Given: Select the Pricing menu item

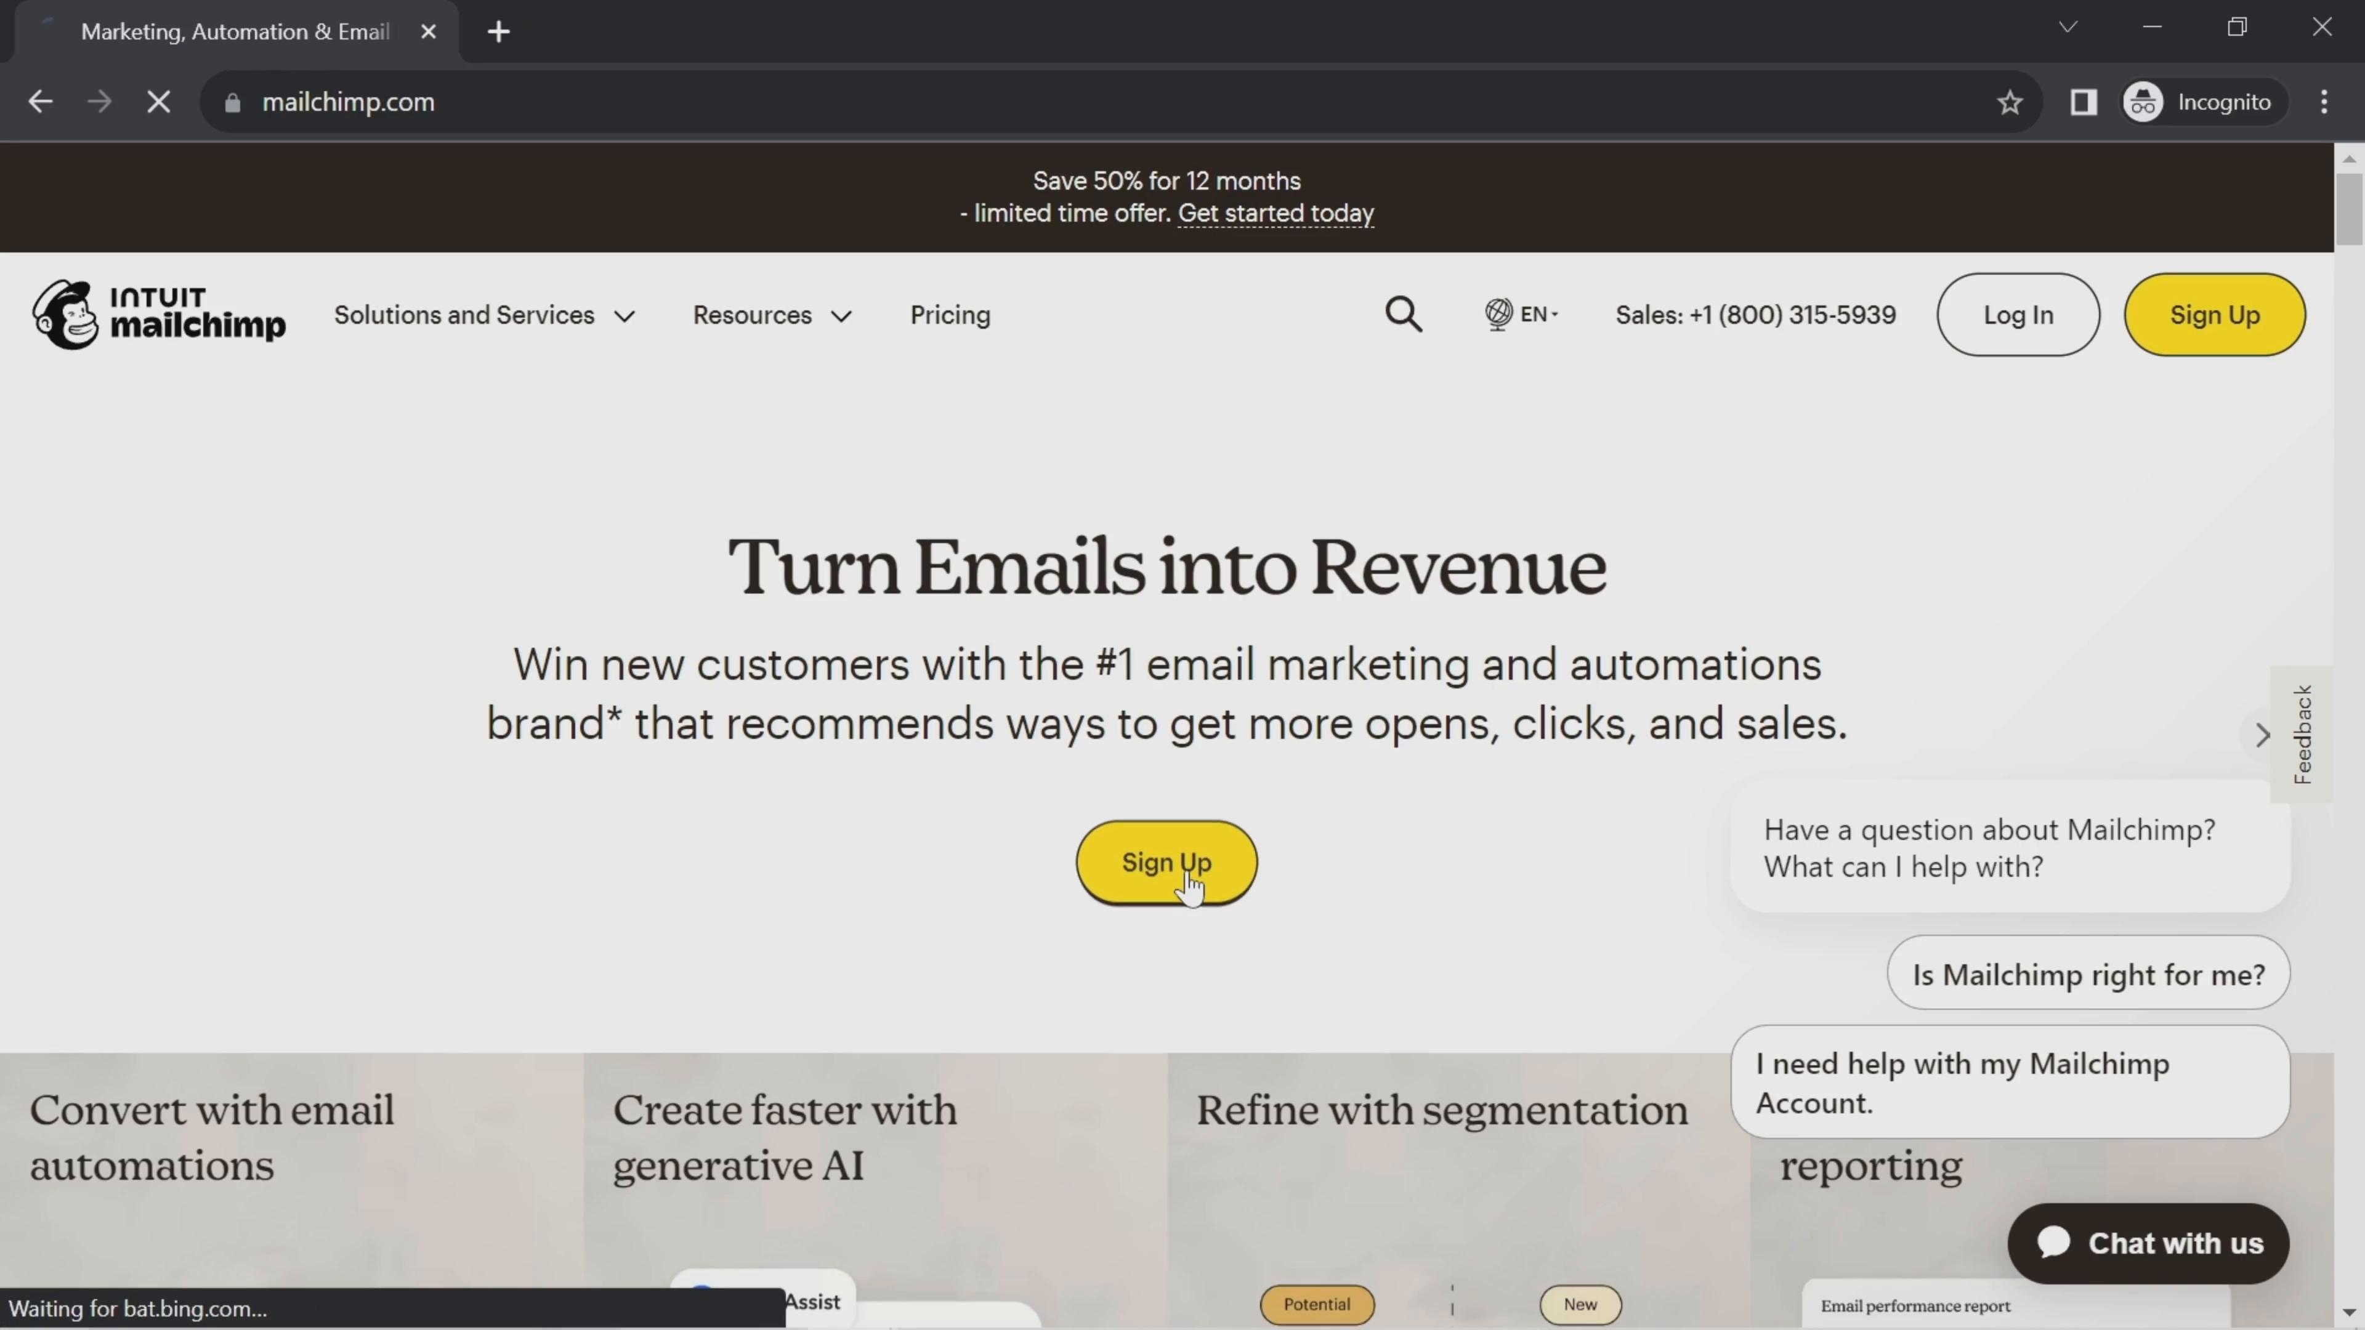Looking at the screenshot, I should pyautogui.click(x=950, y=315).
